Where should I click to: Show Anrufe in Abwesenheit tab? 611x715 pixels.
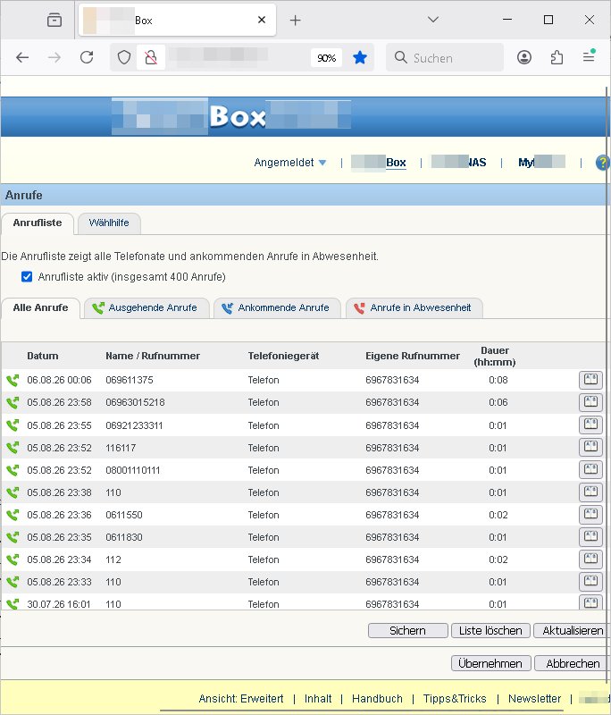(414, 307)
